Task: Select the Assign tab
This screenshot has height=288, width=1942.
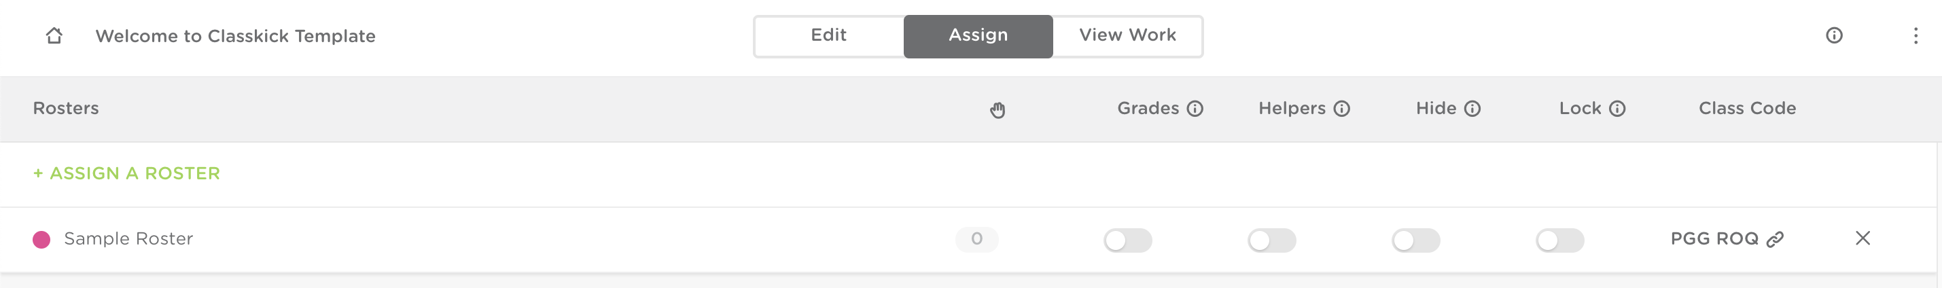Action: [978, 35]
